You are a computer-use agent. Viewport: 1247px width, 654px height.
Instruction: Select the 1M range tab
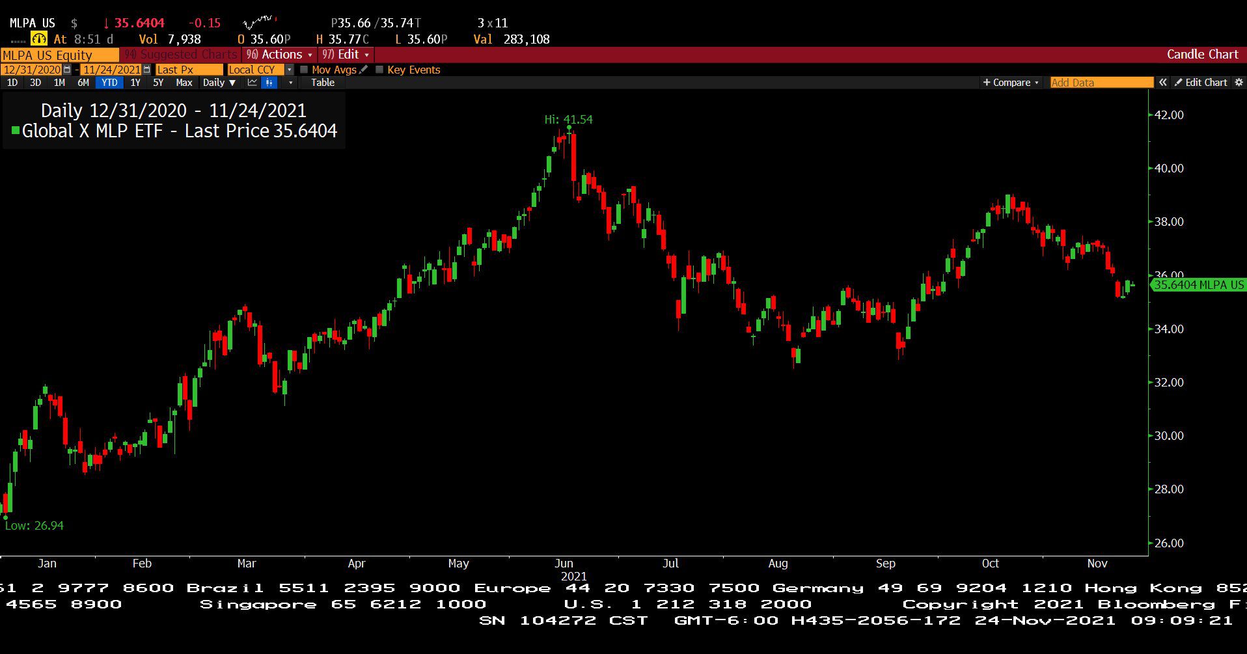pyautogui.click(x=59, y=83)
